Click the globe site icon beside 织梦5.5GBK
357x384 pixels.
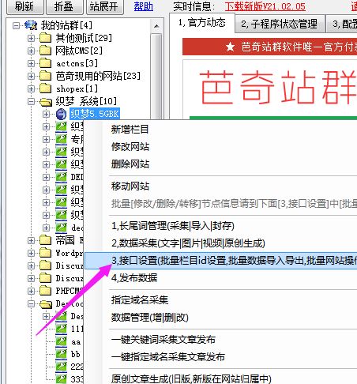point(61,114)
